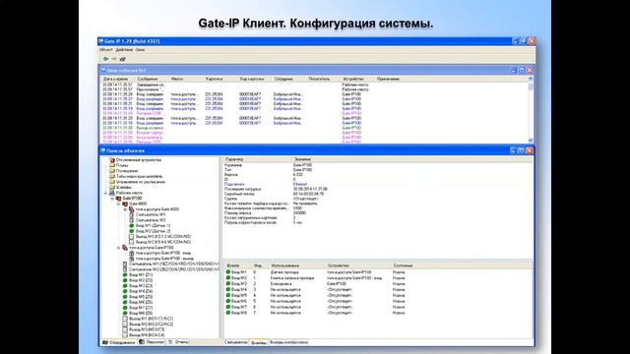Click green Вход №2 (Датчик 2) icon
This screenshot has height=354, width=630.
point(132,231)
